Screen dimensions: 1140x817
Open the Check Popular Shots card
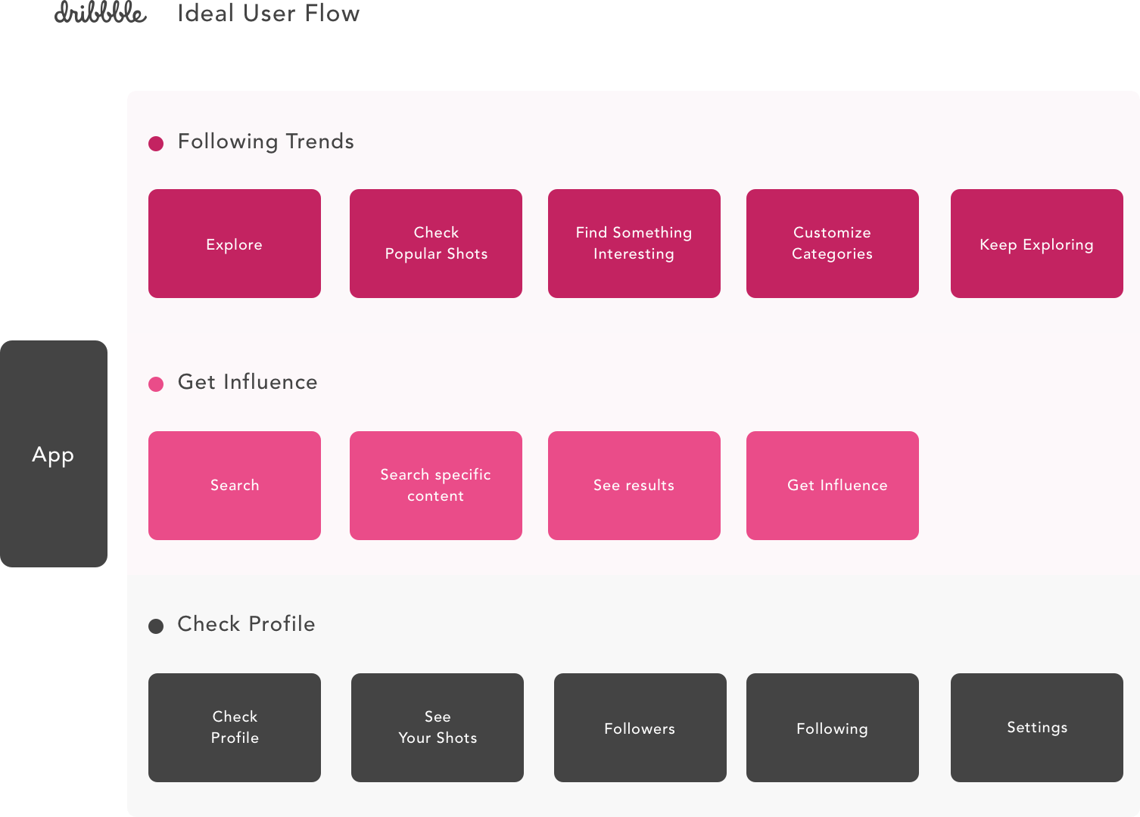[x=436, y=244]
